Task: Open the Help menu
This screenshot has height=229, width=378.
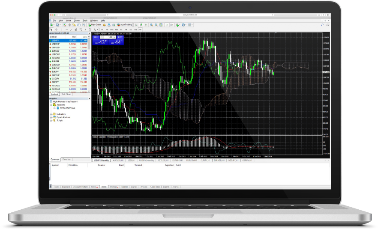Action: (103, 21)
